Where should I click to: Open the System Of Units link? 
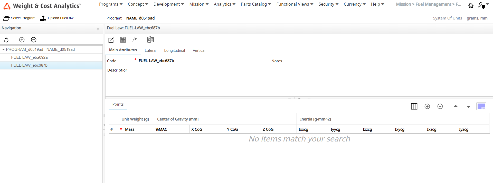(x=447, y=18)
